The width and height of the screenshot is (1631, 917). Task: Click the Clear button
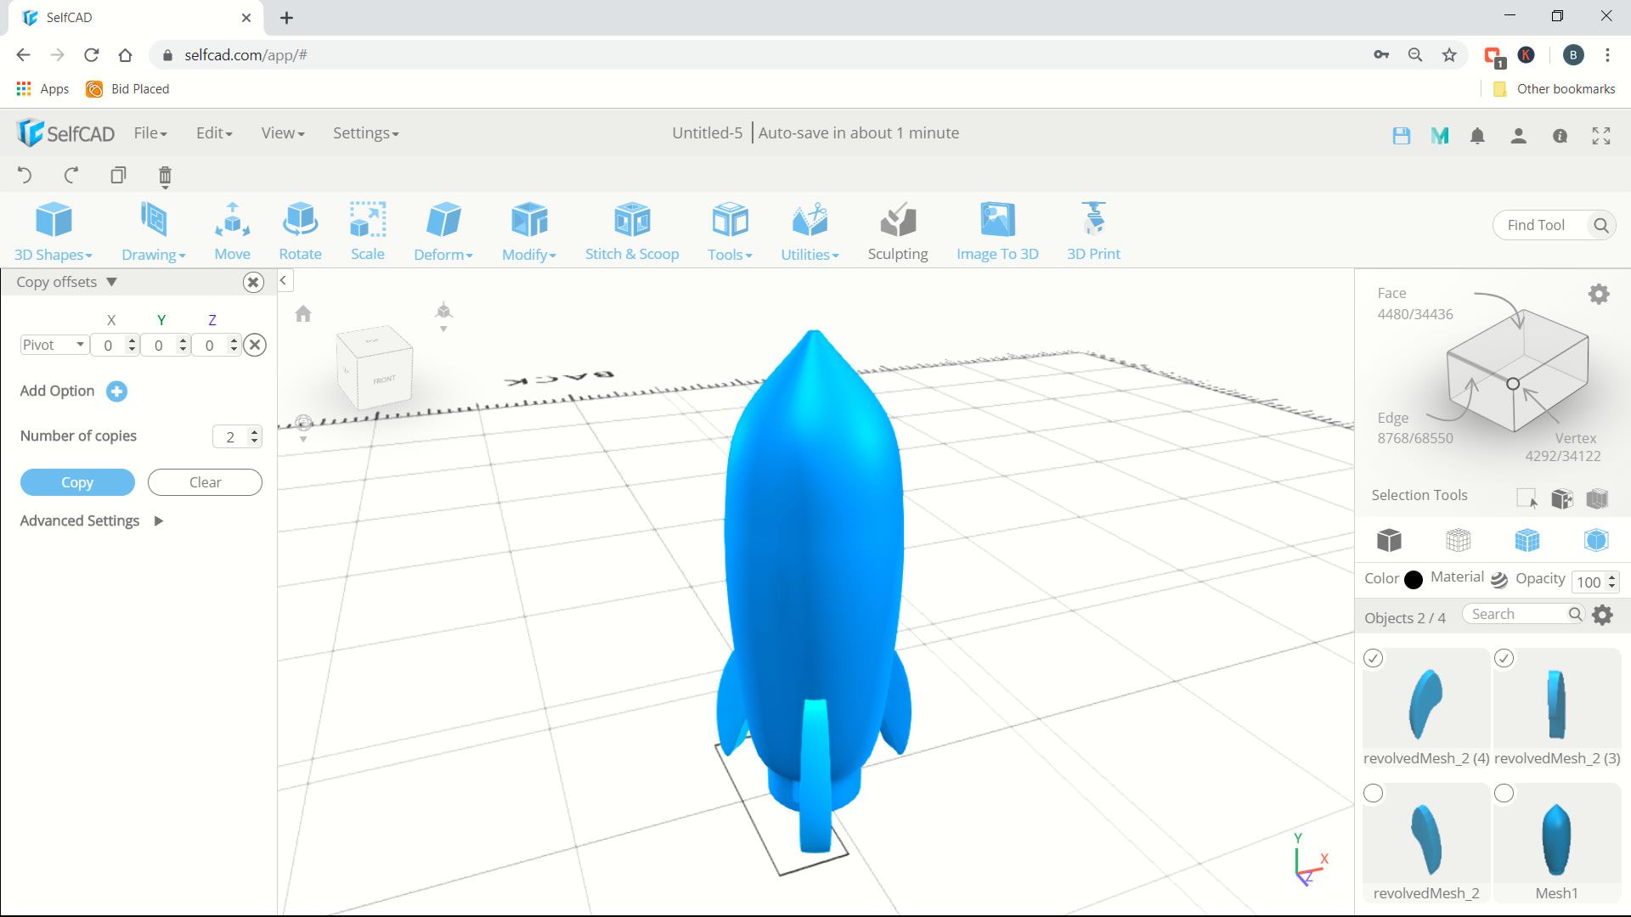pos(204,481)
